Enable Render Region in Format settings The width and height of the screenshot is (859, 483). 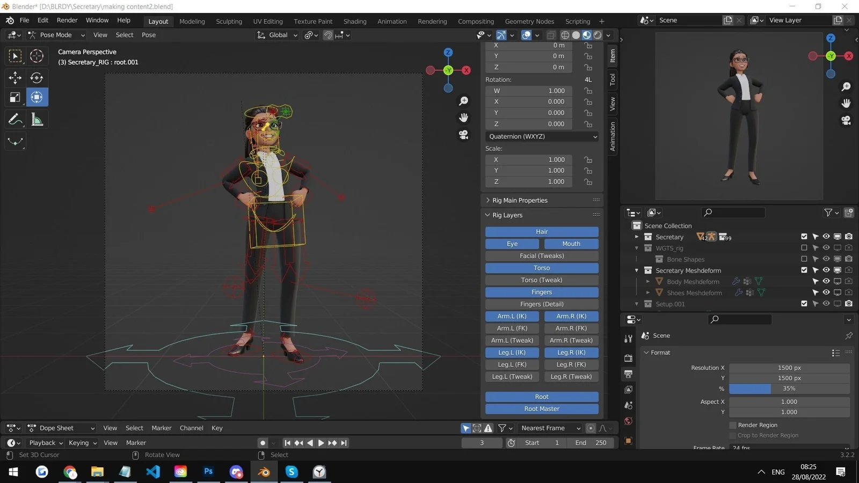tap(732, 425)
